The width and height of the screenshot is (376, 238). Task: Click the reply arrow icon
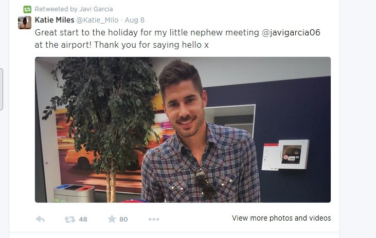(40, 219)
